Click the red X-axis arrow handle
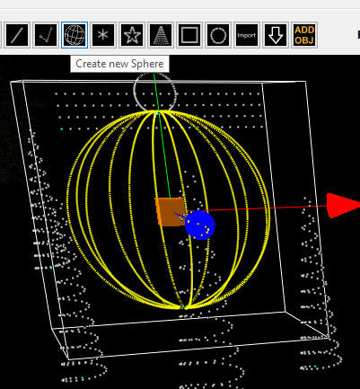The height and width of the screenshot is (389, 360). coord(343,206)
